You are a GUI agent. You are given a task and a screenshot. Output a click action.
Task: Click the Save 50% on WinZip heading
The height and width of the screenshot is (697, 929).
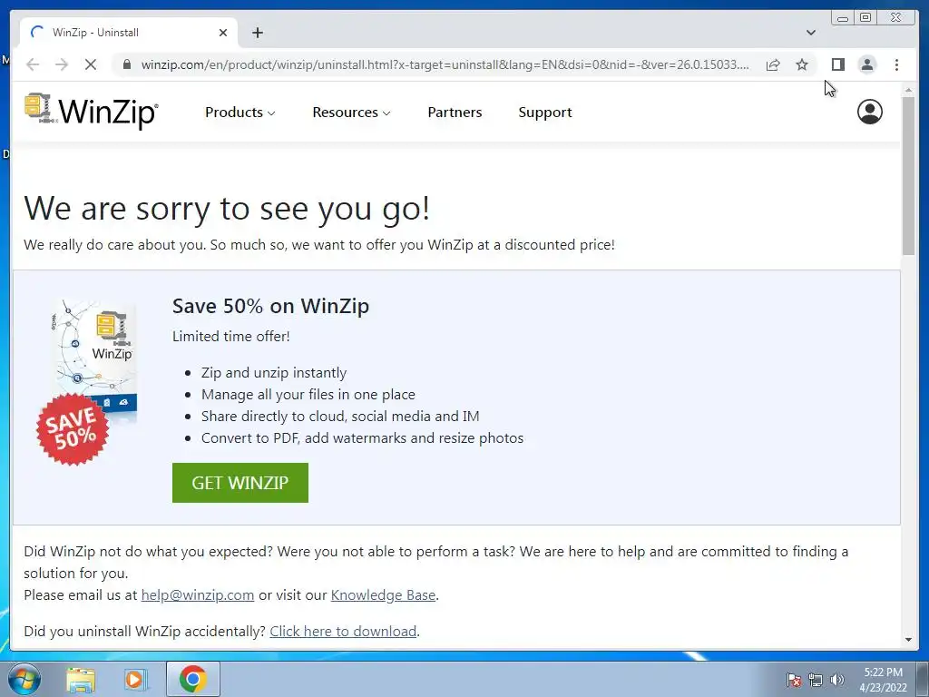(270, 306)
